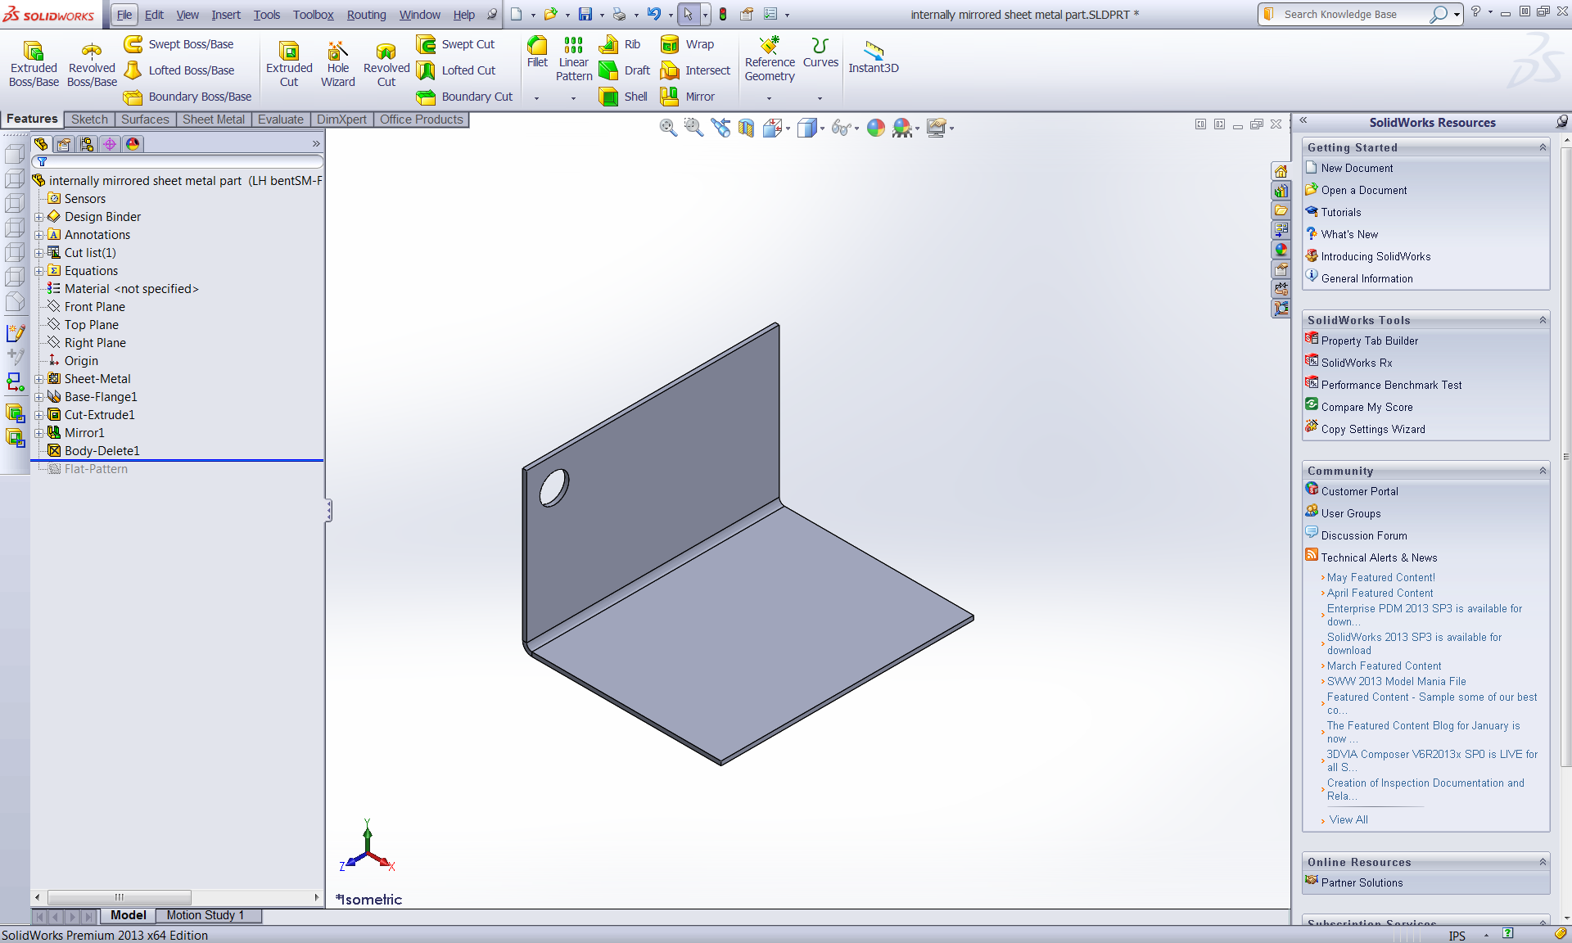The height and width of the screenshot is (943, 1572).
Task: Choose the Lofted Boss/Base tool
Action: 179,70
